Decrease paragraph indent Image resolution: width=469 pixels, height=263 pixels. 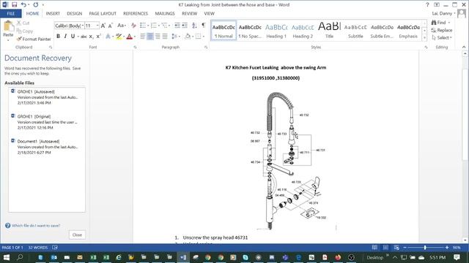tap(177, 26)
